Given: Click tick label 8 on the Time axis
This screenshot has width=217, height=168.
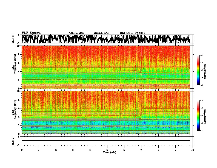Looking at the screenshot, I should pos(158,150).
